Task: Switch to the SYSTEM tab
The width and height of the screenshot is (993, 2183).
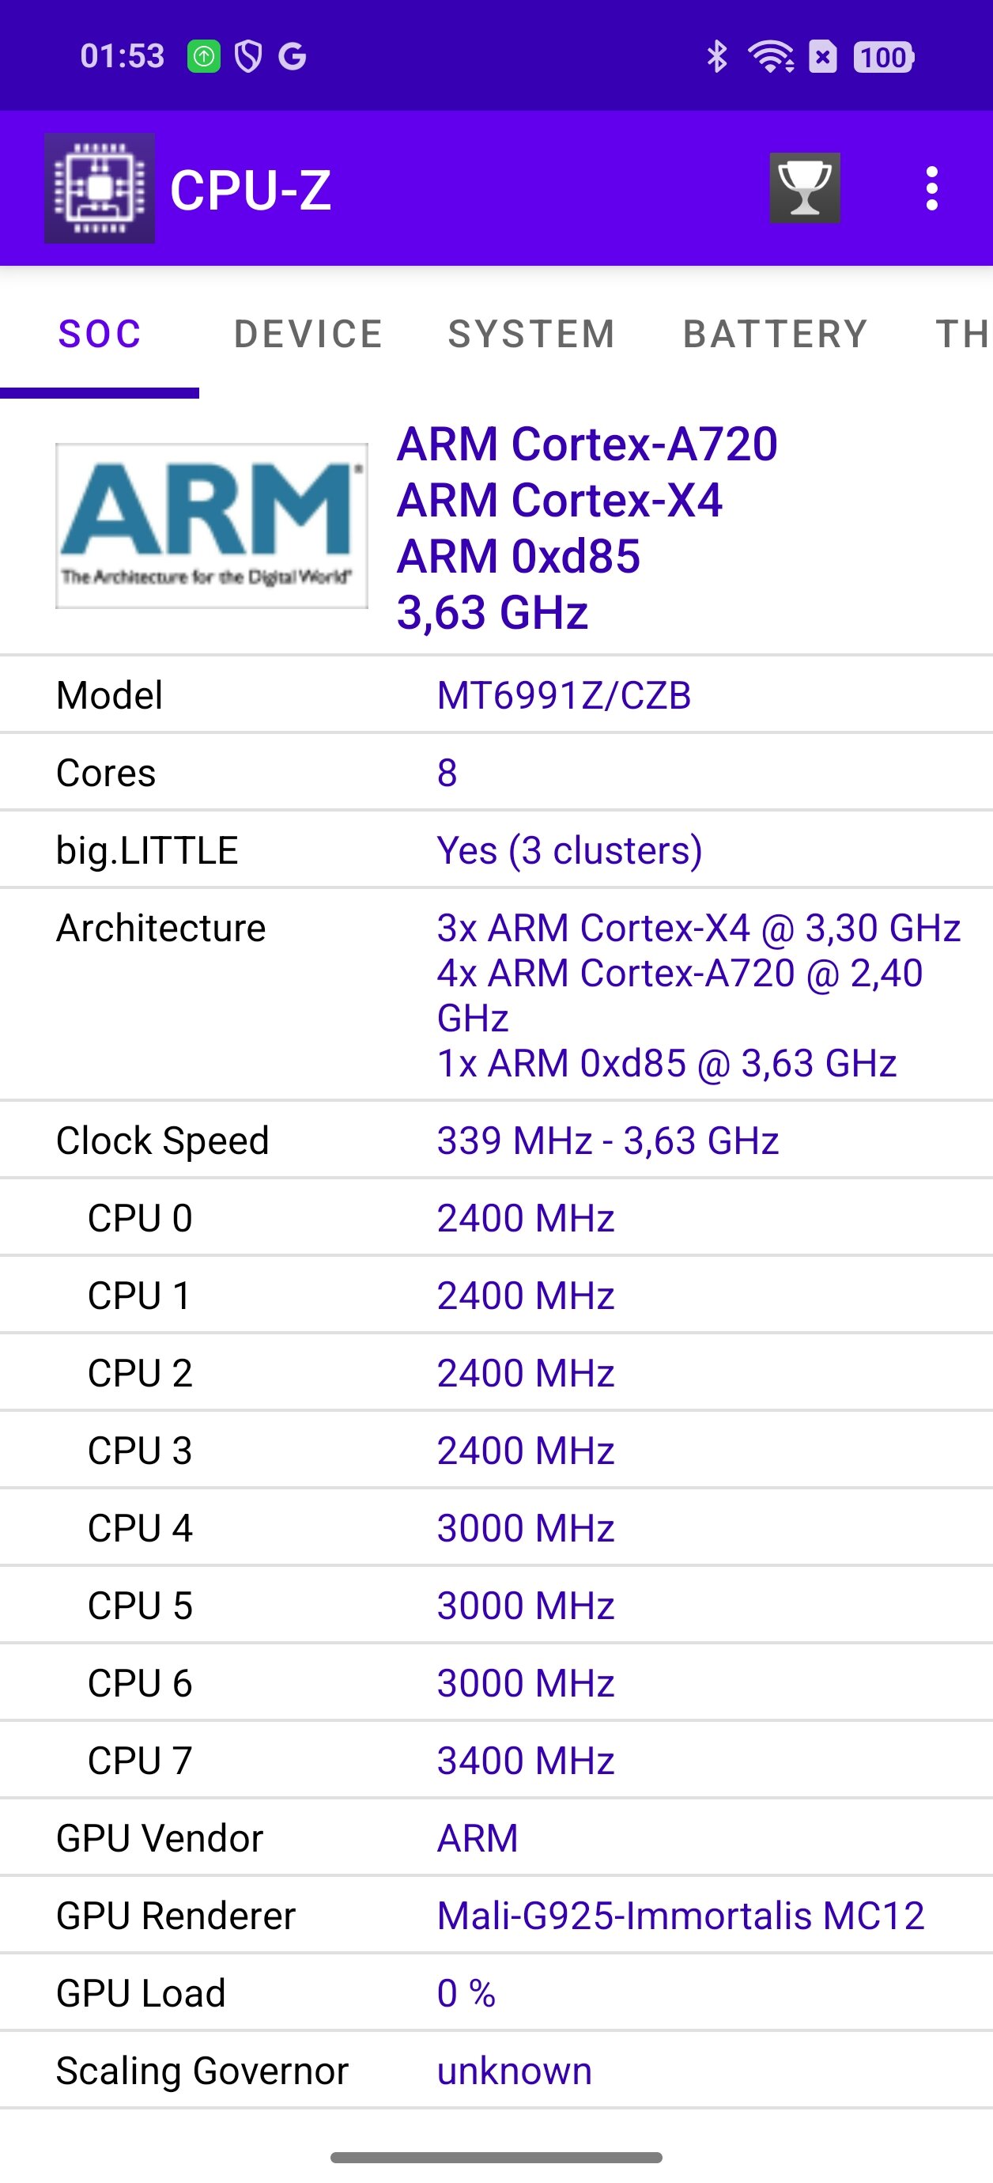Action: [x=532, y=334]
